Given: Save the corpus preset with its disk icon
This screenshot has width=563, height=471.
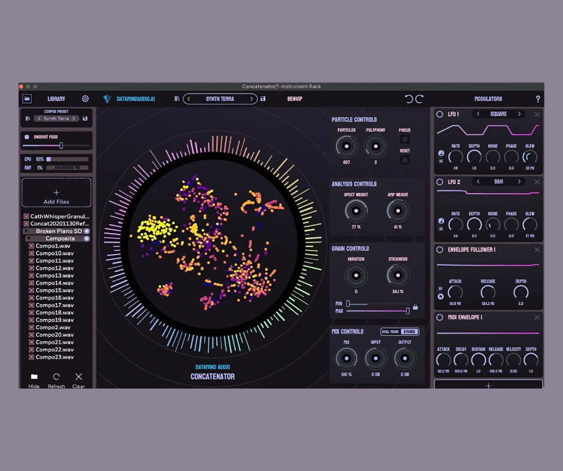Looking at the screenshot, I should tap(85, 118).
